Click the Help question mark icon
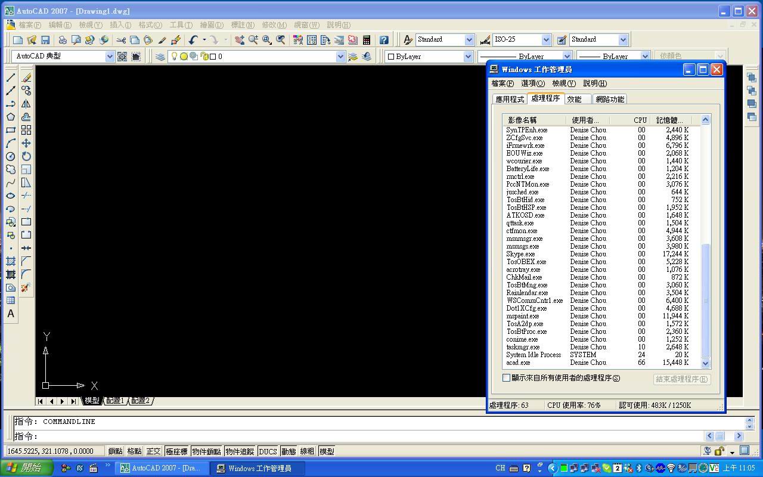763x477 pixels. [384, 40]
